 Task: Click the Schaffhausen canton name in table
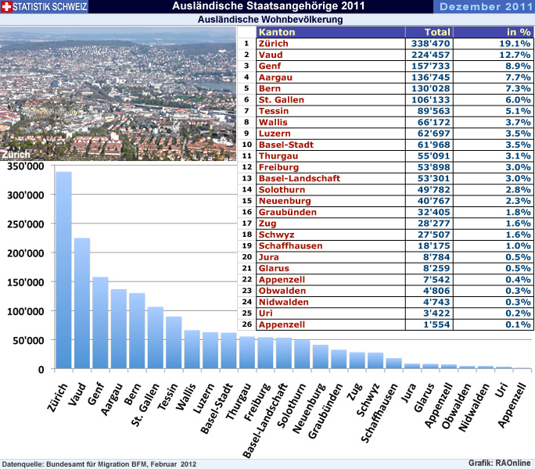tap(290, 245)
